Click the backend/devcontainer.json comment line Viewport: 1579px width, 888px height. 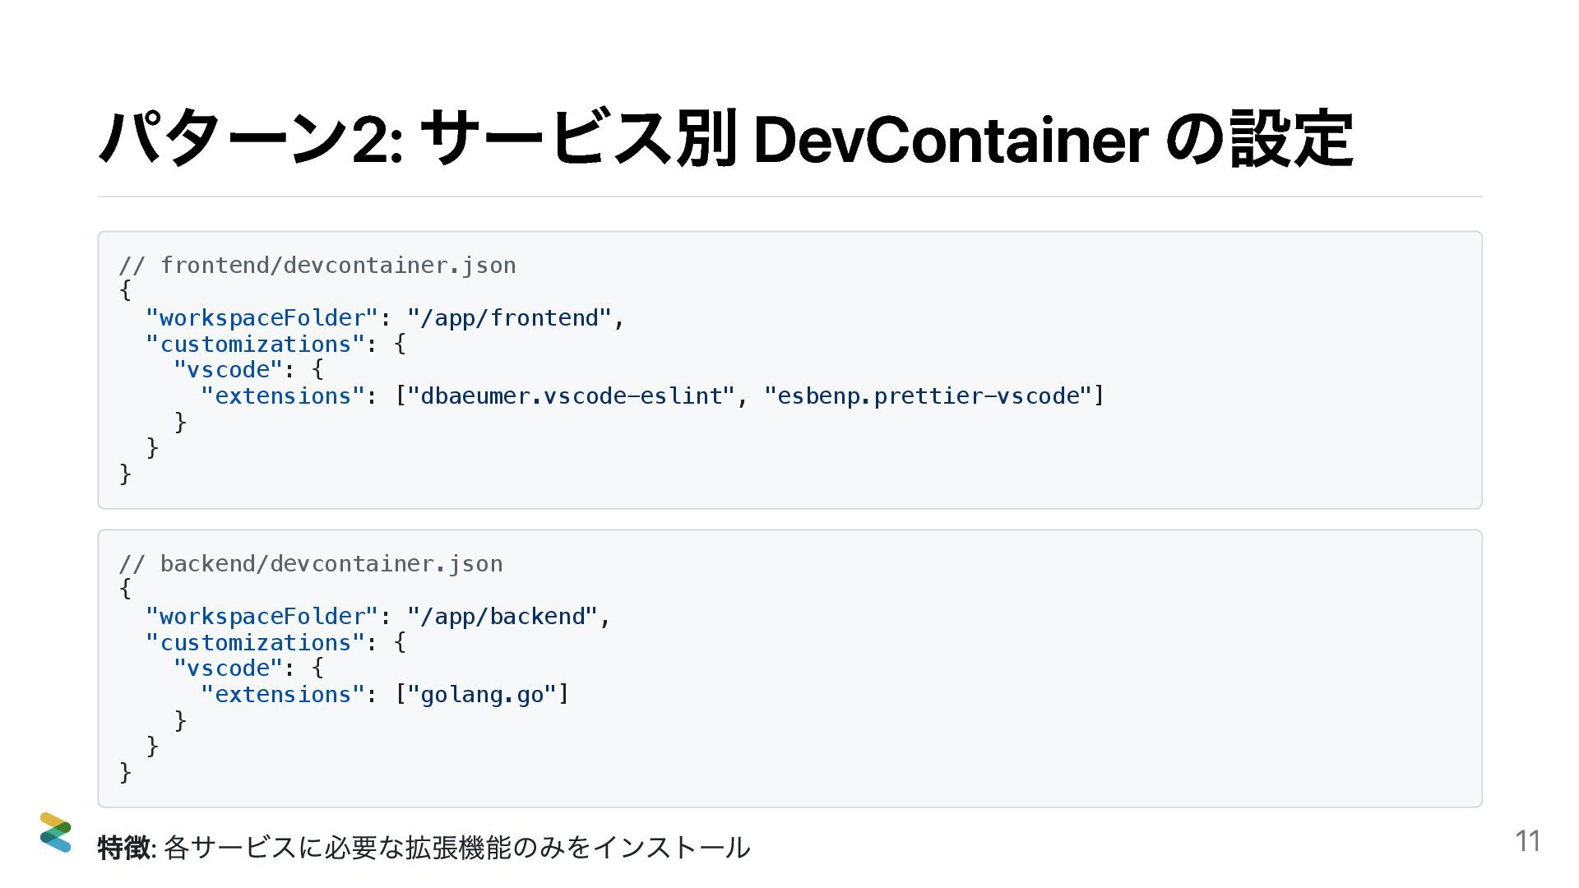[x=311, y=564]
